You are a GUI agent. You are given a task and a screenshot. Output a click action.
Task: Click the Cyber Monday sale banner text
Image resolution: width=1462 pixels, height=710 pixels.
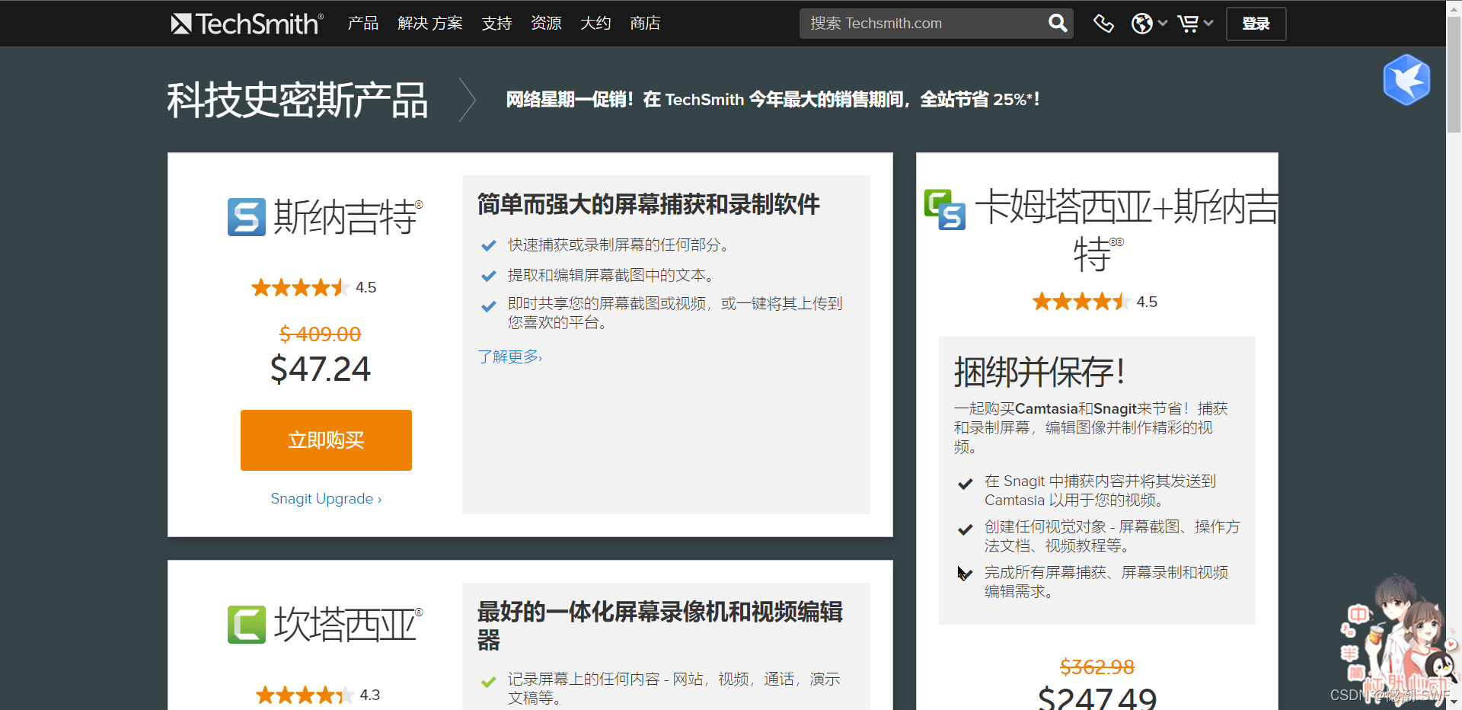click(773, 99)
